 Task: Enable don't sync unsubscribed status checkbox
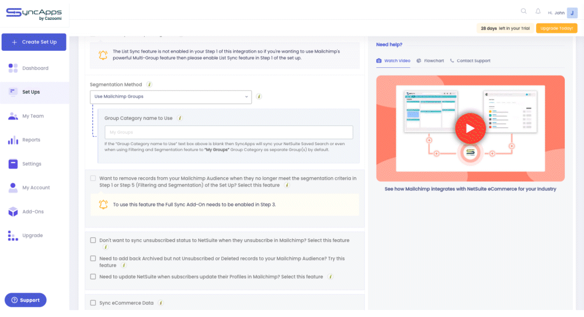click(93, 240)
